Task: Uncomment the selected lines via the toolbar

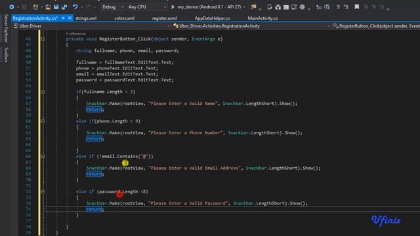Action: (x=346, y=7)
